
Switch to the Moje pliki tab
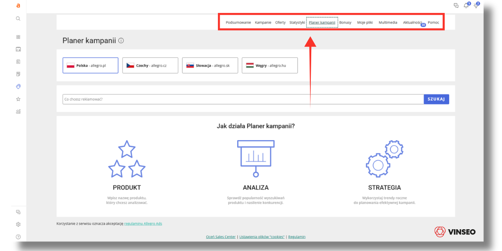click(365, 23)
